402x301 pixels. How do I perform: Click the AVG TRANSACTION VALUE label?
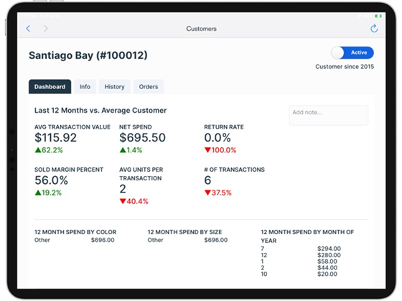[x=73, y=127]
